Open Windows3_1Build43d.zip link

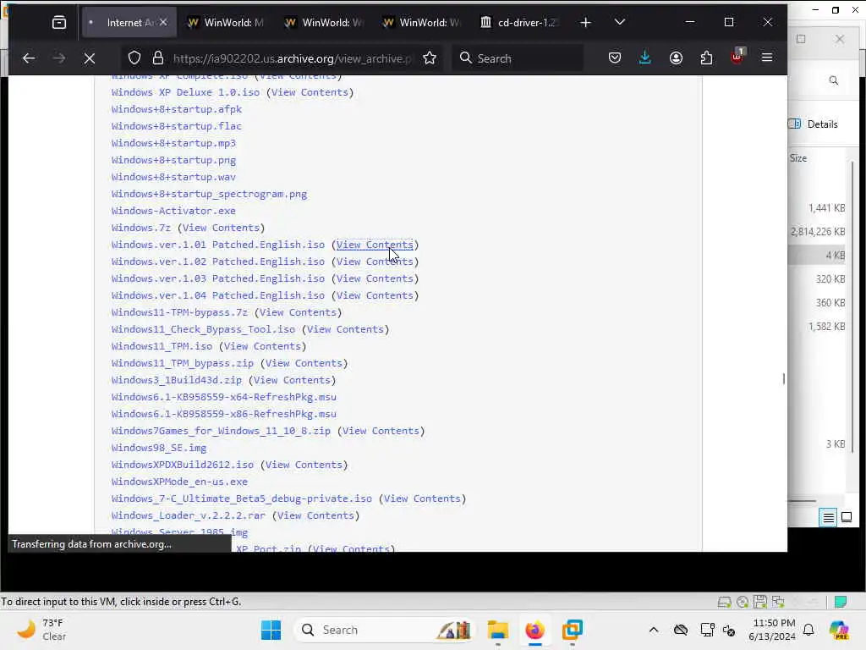coord(176,380)
